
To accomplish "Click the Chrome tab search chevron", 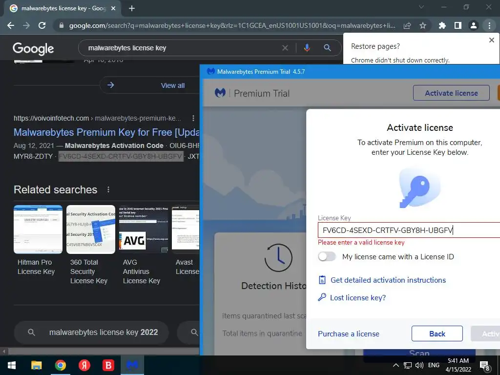I will tap(421, 7).
